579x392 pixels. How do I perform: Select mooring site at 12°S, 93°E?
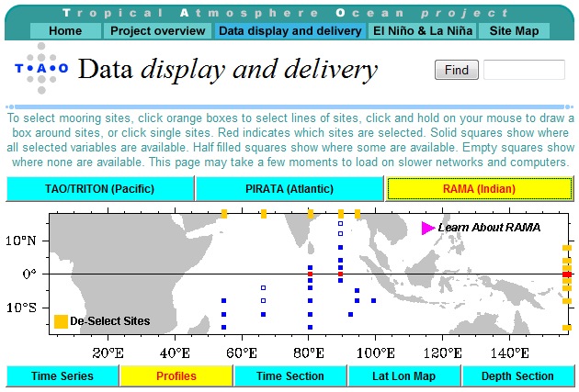tap(350, 315)
